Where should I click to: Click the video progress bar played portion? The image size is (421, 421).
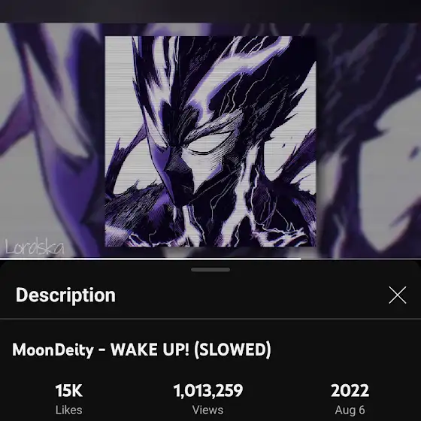(x=150, y=259)
